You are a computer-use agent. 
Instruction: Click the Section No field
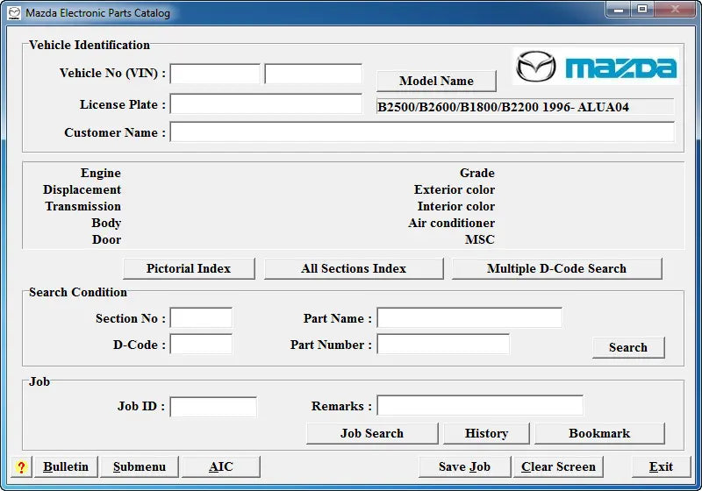201,318
